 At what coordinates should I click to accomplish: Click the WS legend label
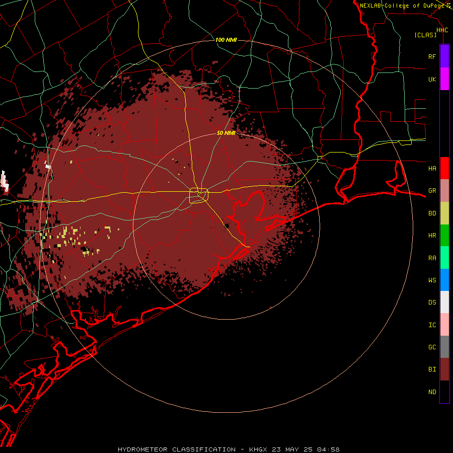click(432, 280)
